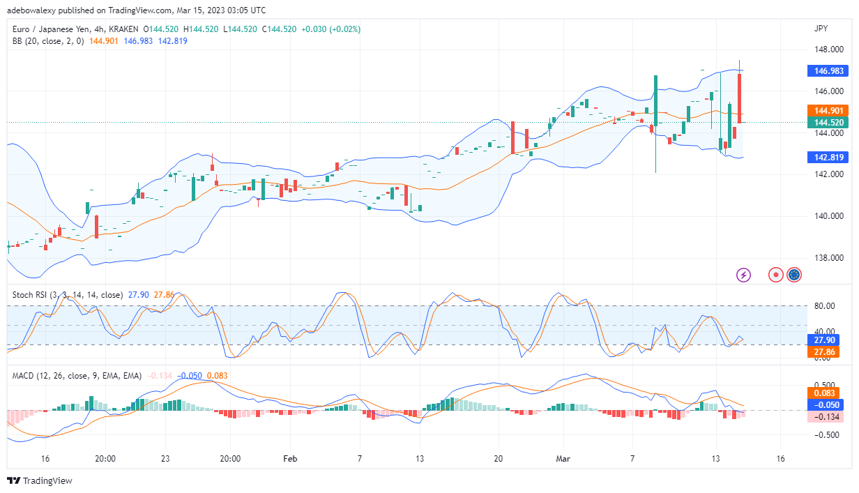The width and height of the screenshot is (859, 493).
Task: Click the 16 date label at the right end of the time axis
Action: (x=780, y=459)
